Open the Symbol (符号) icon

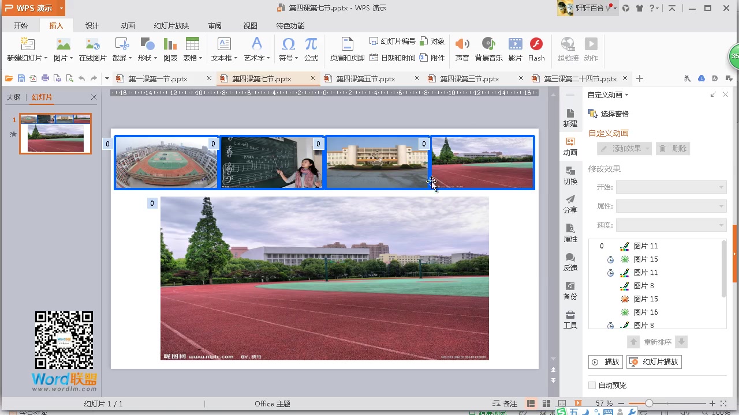tap(288, 44)
